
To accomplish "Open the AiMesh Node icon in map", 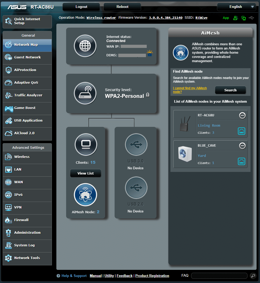I will pos(86,195).
